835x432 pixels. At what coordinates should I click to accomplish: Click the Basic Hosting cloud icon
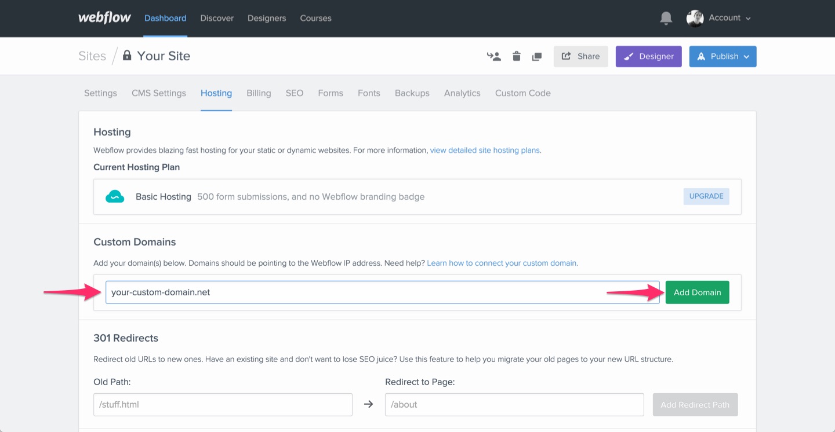pyautogui.click(x=115, y=197)
